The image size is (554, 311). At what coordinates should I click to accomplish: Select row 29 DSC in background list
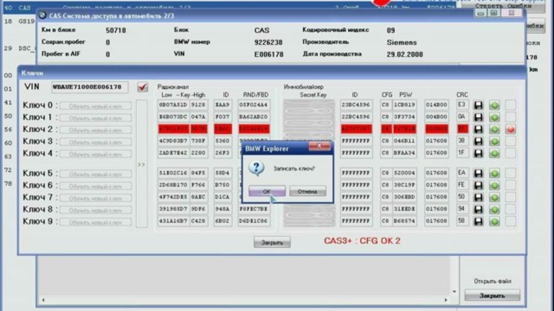(19, 48)
